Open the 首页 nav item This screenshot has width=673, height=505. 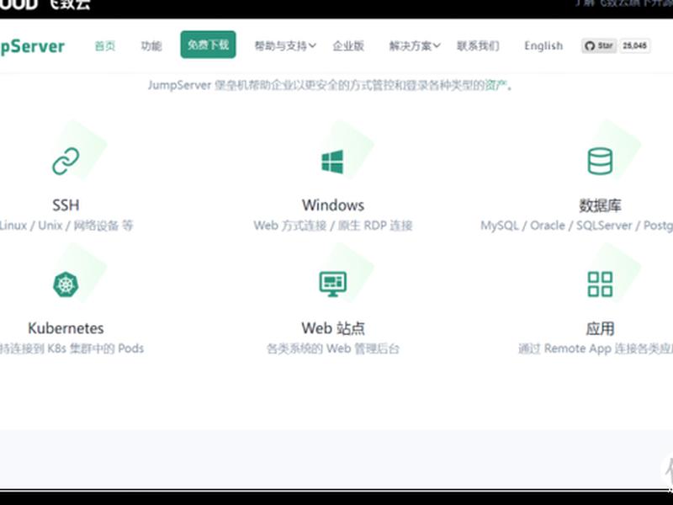point(105,46)
